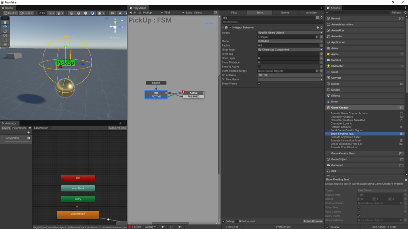
Task: Uncheck the Hotspot Behavior enabled checkbox
Action: coord(230,27)
